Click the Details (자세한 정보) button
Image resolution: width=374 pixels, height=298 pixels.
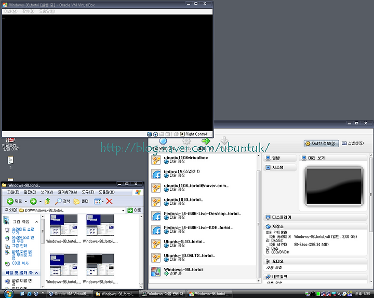pos(321,143)
